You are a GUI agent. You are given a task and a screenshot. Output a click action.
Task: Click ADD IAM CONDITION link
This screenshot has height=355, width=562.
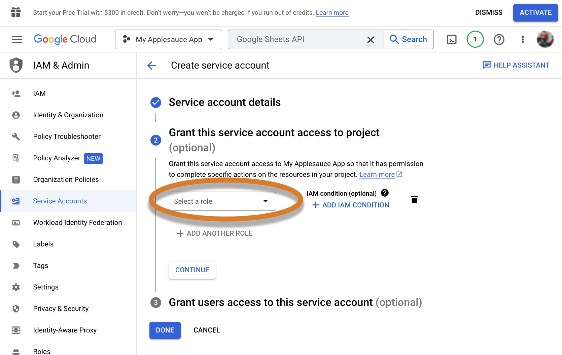click(351, 205)
